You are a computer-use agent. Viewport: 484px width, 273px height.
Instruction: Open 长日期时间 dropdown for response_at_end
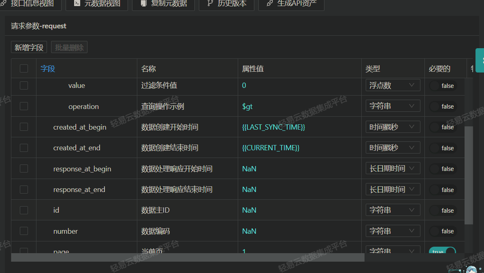pyautogui.click(x=392, y=189)
